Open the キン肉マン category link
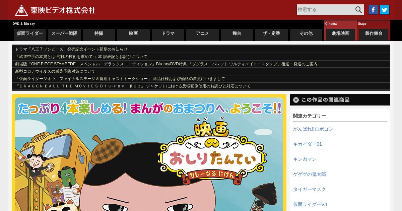 305,159
